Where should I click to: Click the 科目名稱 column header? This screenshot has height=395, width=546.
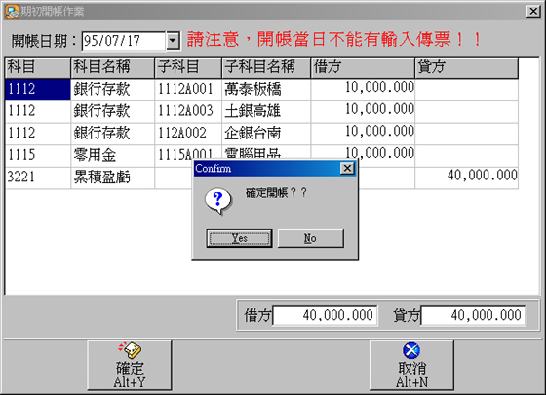click(x=112, y=67)
